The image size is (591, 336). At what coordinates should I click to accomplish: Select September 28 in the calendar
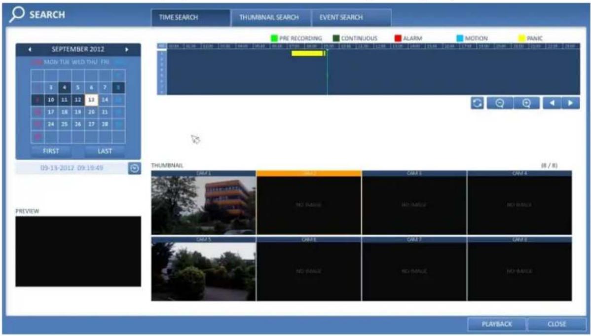tap(105, 124)
